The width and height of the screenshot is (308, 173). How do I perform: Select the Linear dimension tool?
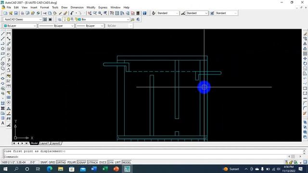[9, 34]
